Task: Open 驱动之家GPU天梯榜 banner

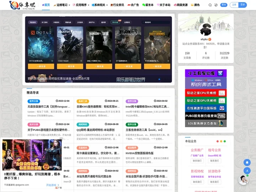Action: point(206,101)
